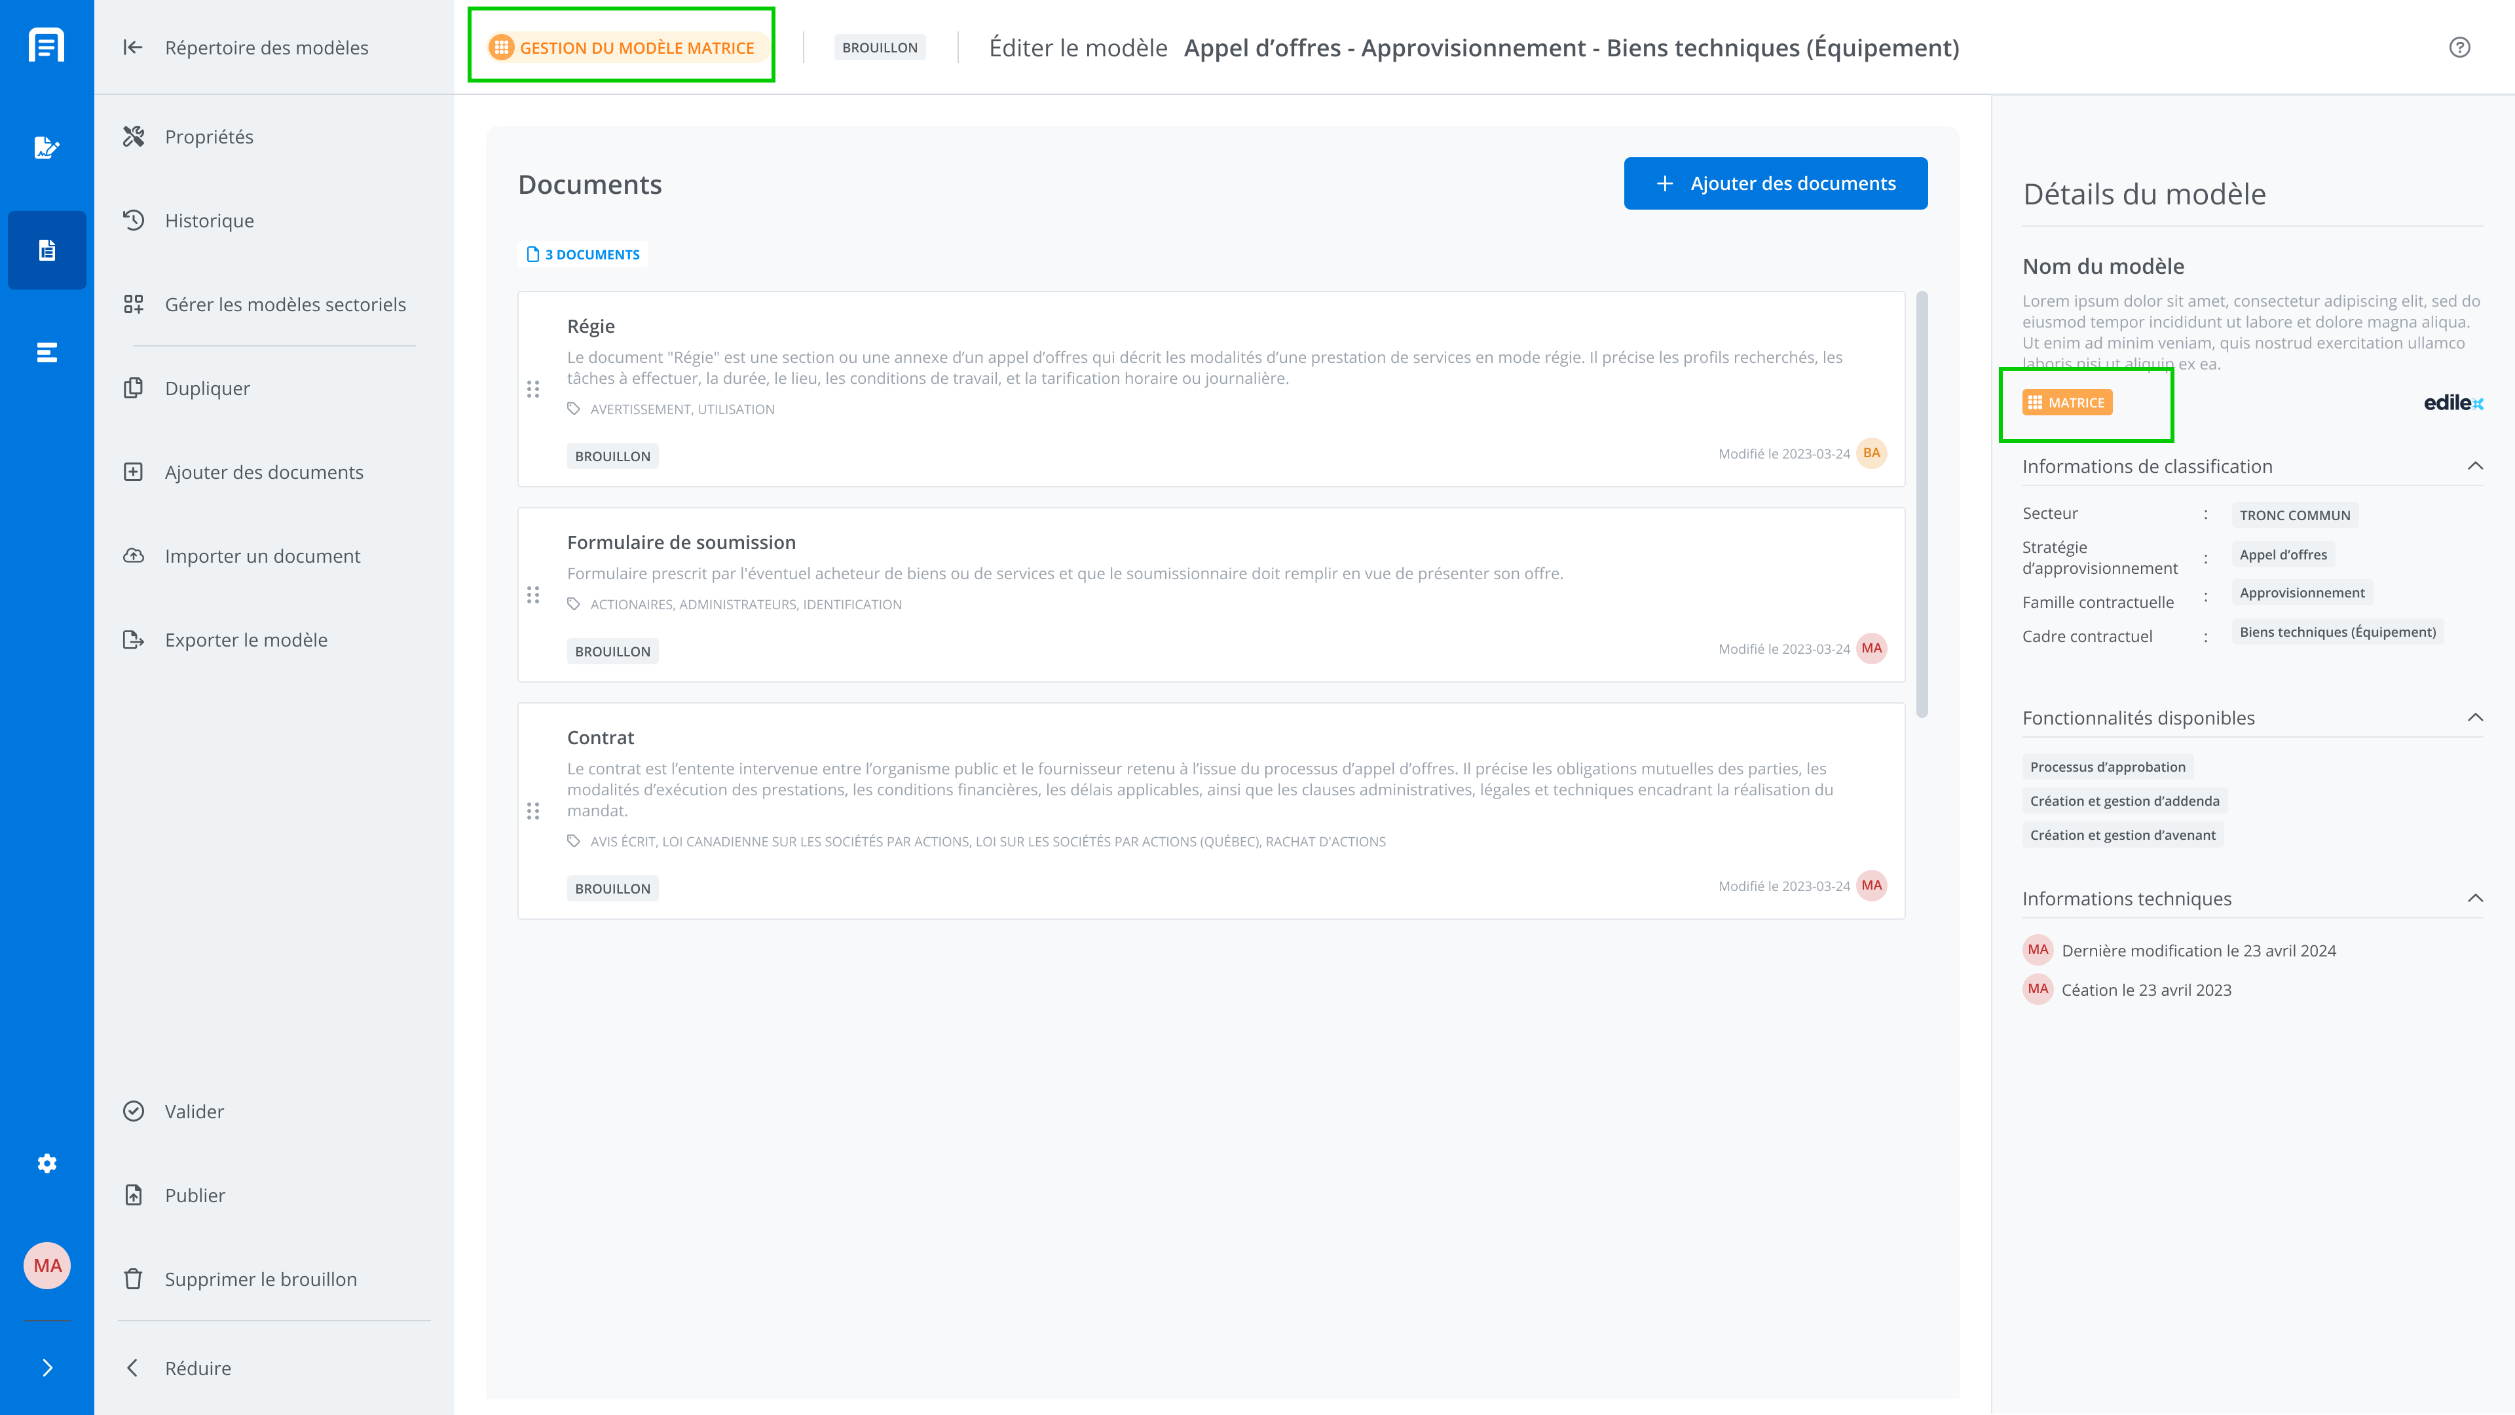Collapse Informations techniques section
Image resolution: width=2515 pixels, height=1415 pixels.
2475,898
